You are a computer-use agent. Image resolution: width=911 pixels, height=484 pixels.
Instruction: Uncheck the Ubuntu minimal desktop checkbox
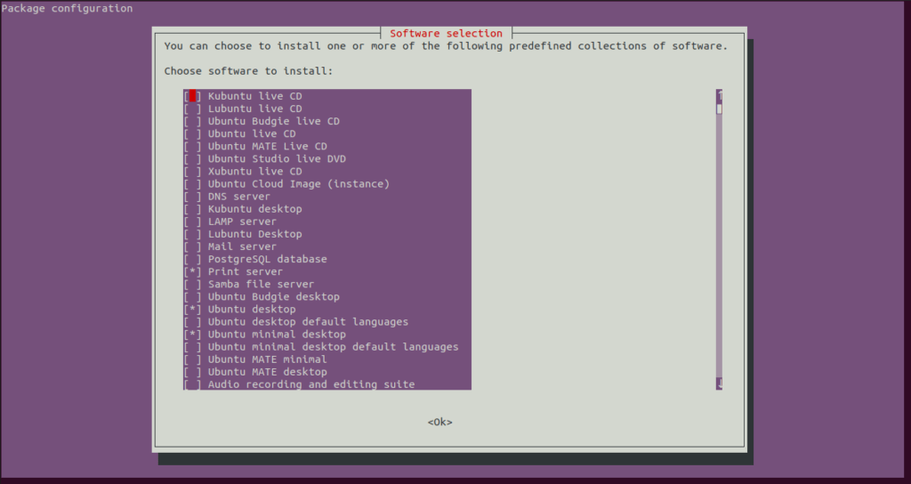(192, 335)
